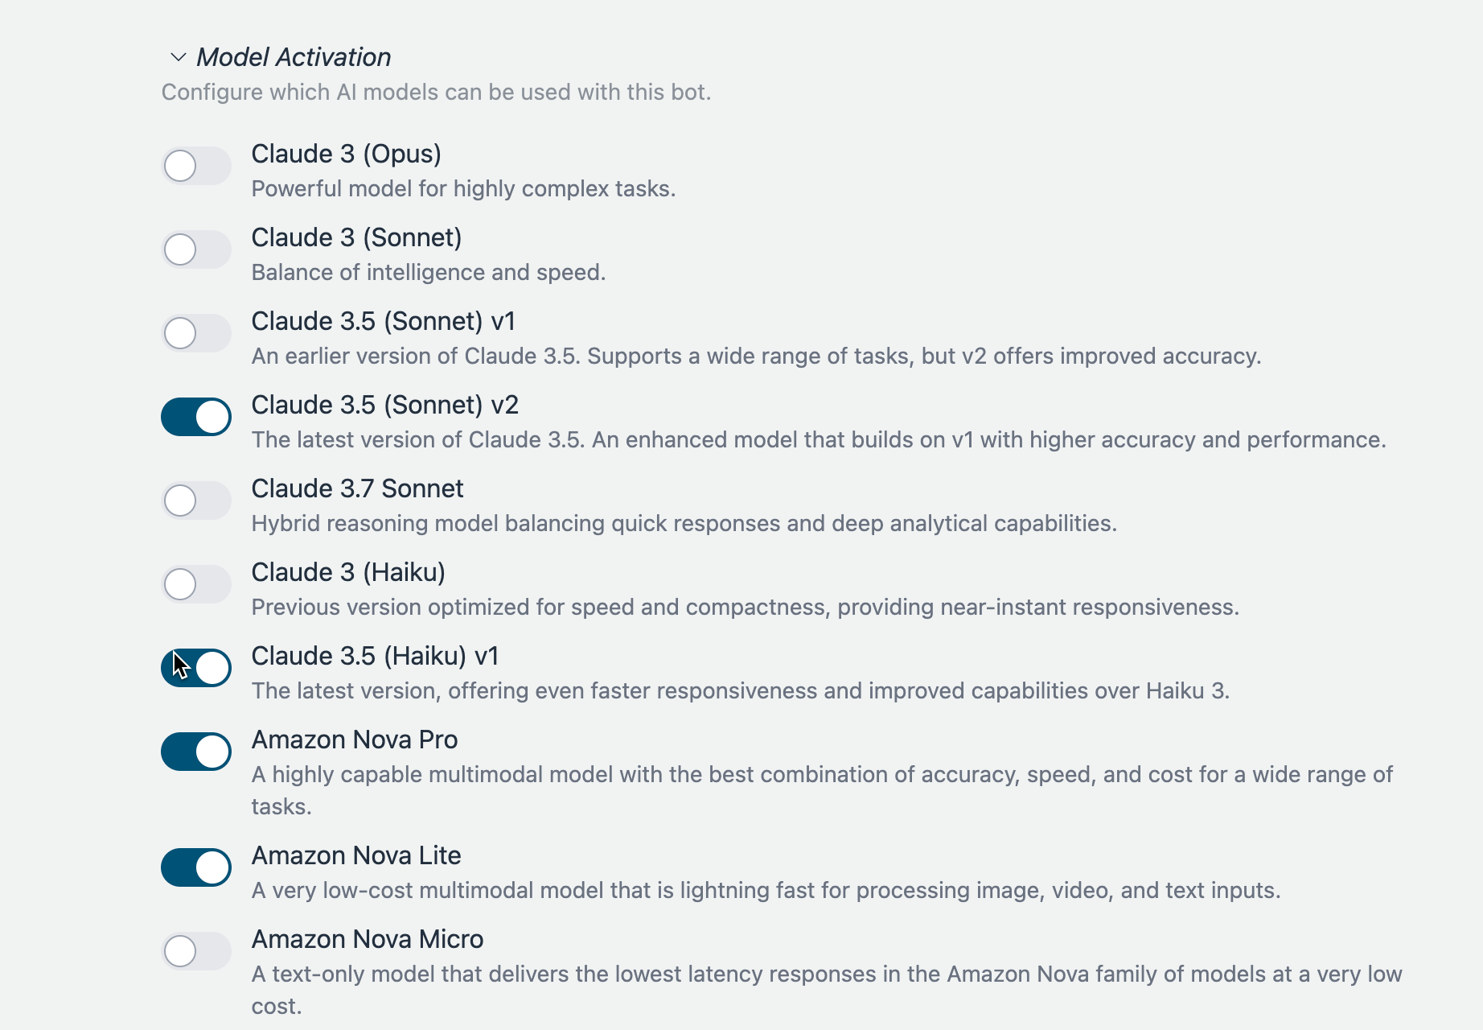Disable the Amazon Nova Pro toggle
This screenshot has width=1483, height=1030.
click(x=196, y=752)
